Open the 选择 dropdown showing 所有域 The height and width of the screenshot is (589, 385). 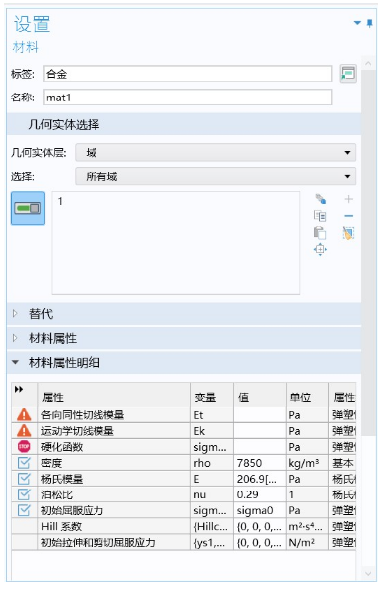coord(215,176)
